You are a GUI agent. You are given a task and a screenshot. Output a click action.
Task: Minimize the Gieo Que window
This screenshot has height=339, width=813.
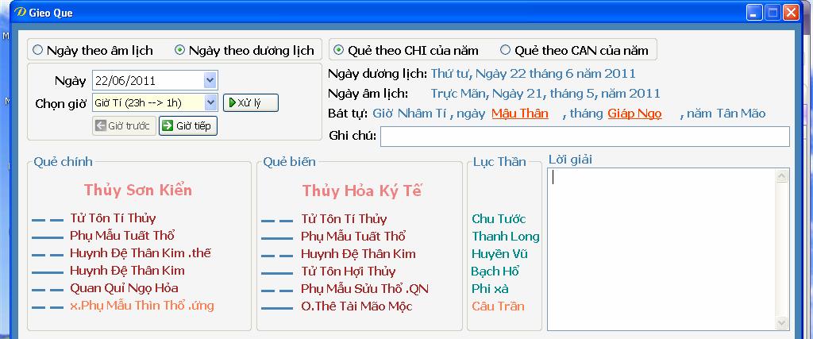754,13
